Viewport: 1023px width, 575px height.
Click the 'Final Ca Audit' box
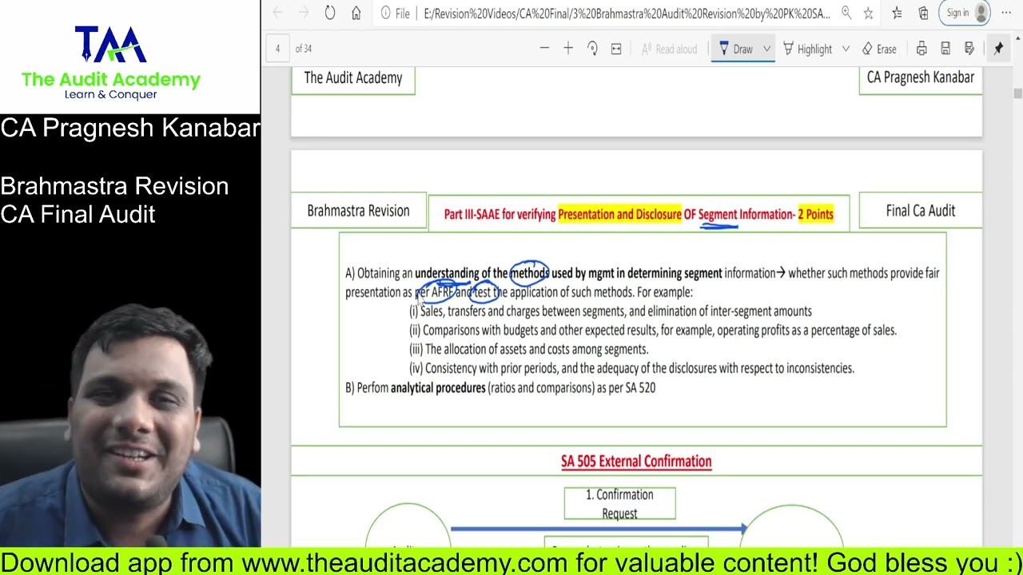pyautogui.click(x=920, y=211)
